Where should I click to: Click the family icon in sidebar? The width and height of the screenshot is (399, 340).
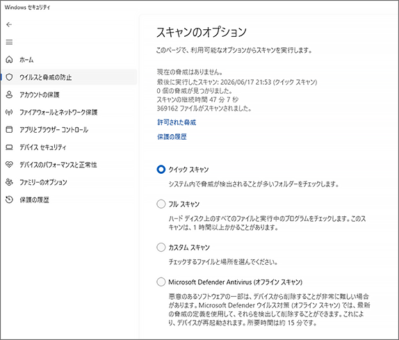click(x=9, y=182)
